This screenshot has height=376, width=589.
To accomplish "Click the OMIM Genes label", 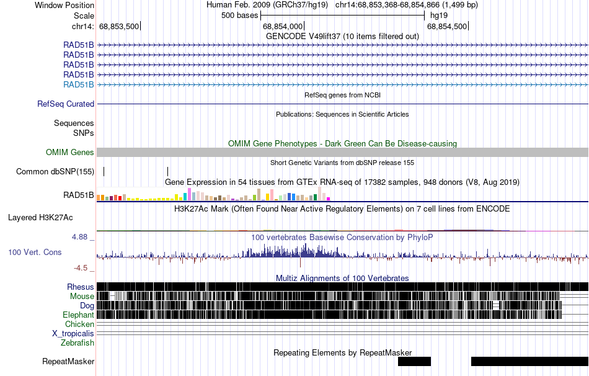I will (70, 152).
